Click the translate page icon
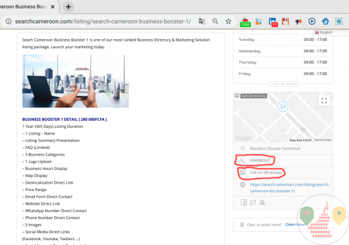 pyautogui.click(x=202, y=22)
